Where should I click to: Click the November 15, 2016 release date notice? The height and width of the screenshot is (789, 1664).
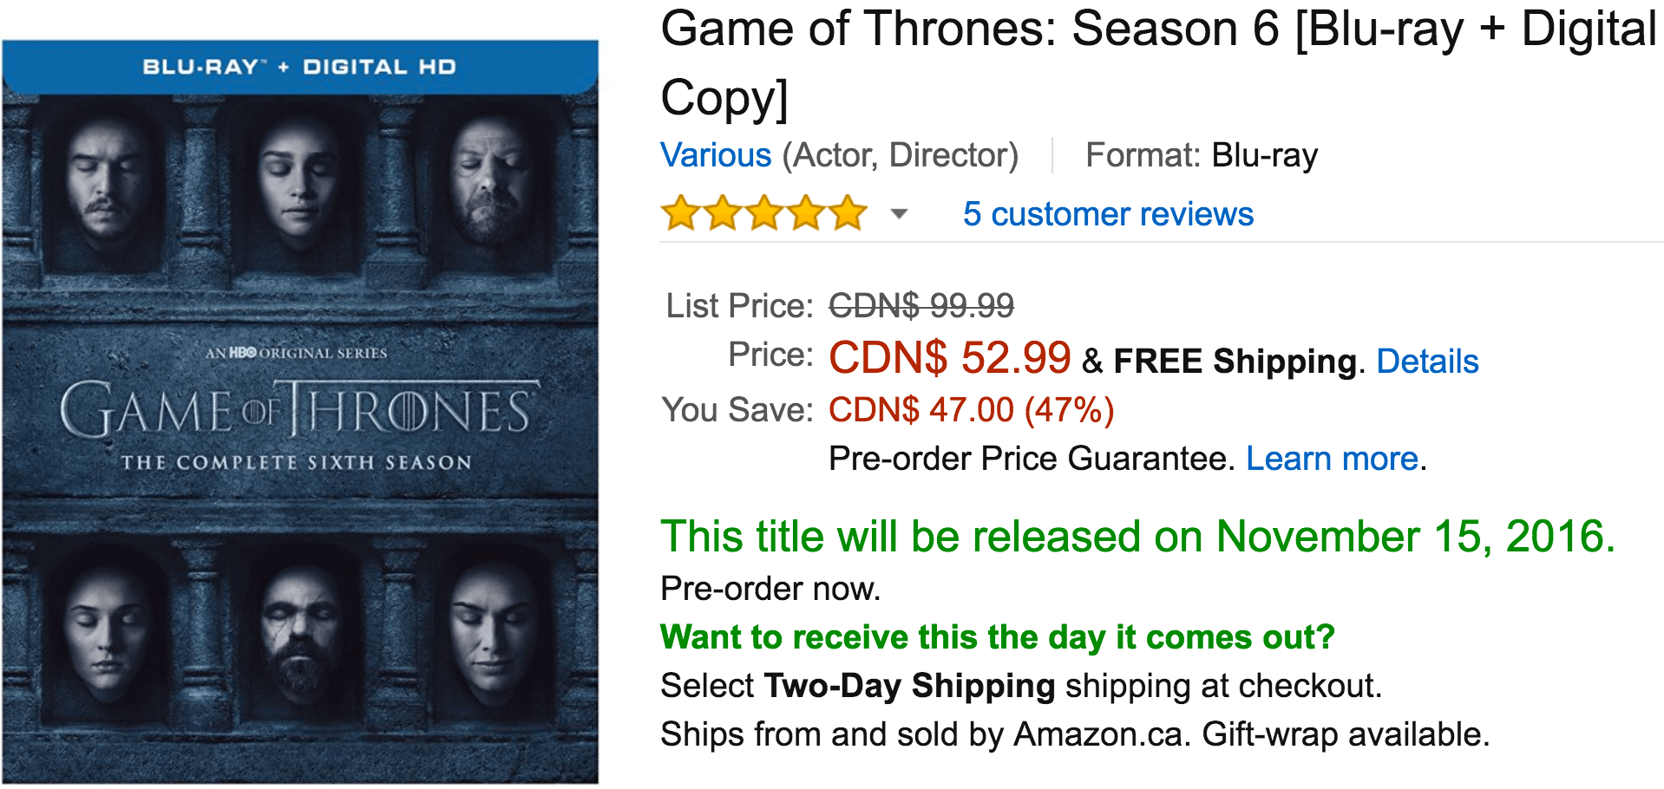[x=1137, y=536]
